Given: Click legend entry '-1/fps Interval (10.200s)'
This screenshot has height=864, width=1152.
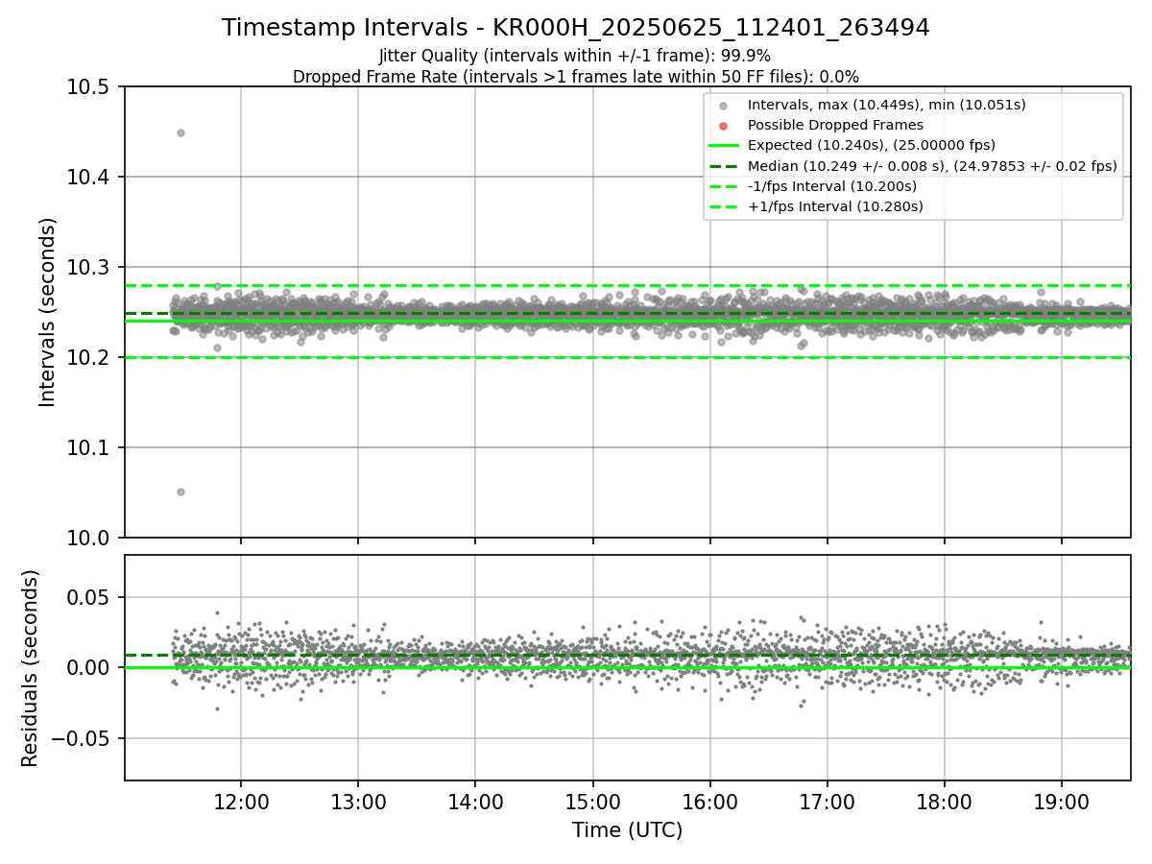Looking at the screenshot, I should (x=832, y=186).
